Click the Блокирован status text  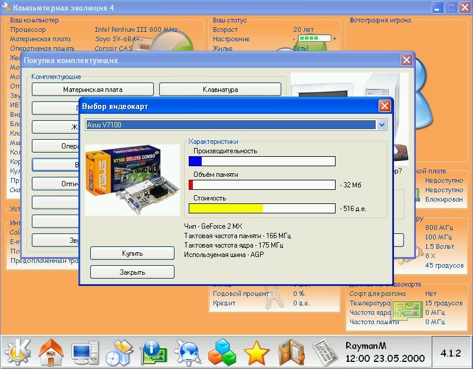pos(444,199)
